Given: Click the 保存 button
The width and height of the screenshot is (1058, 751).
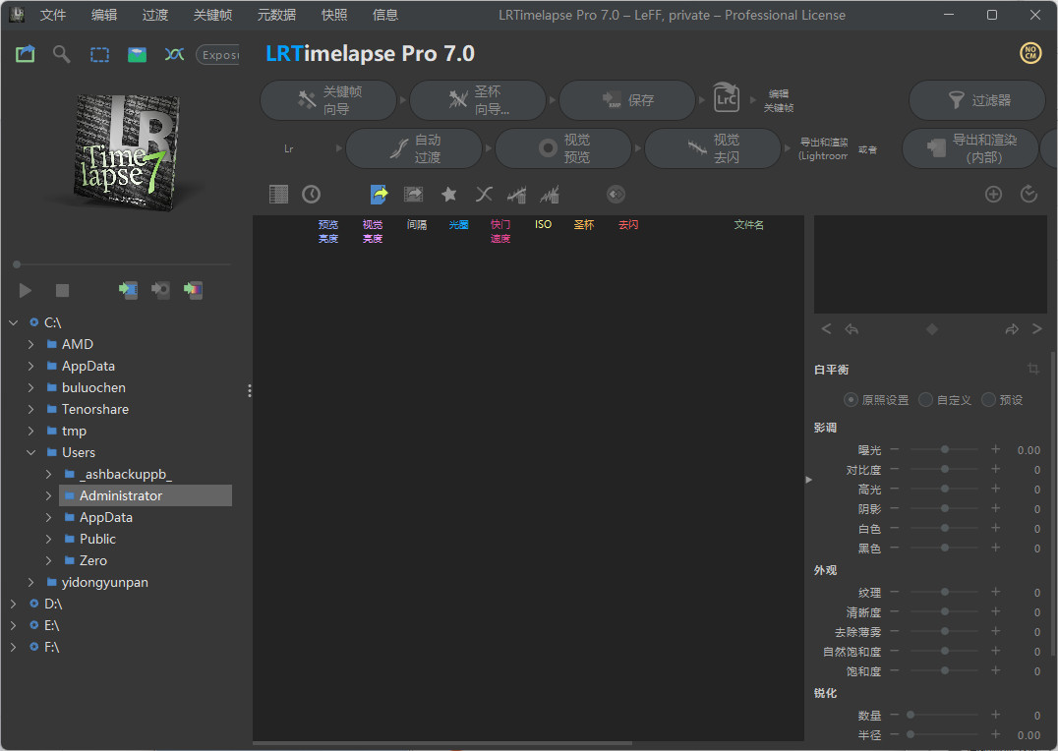Looking at the screenshot, I should point(627,100).
